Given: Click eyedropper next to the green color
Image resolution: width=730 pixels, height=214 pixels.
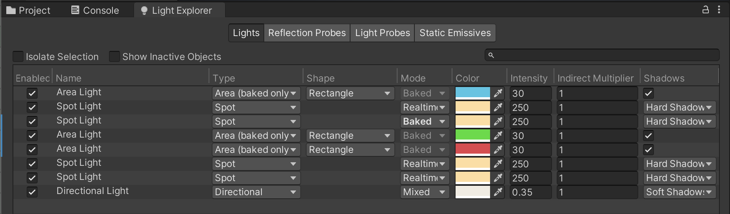Looking at the screenshot, I should 498,136.
